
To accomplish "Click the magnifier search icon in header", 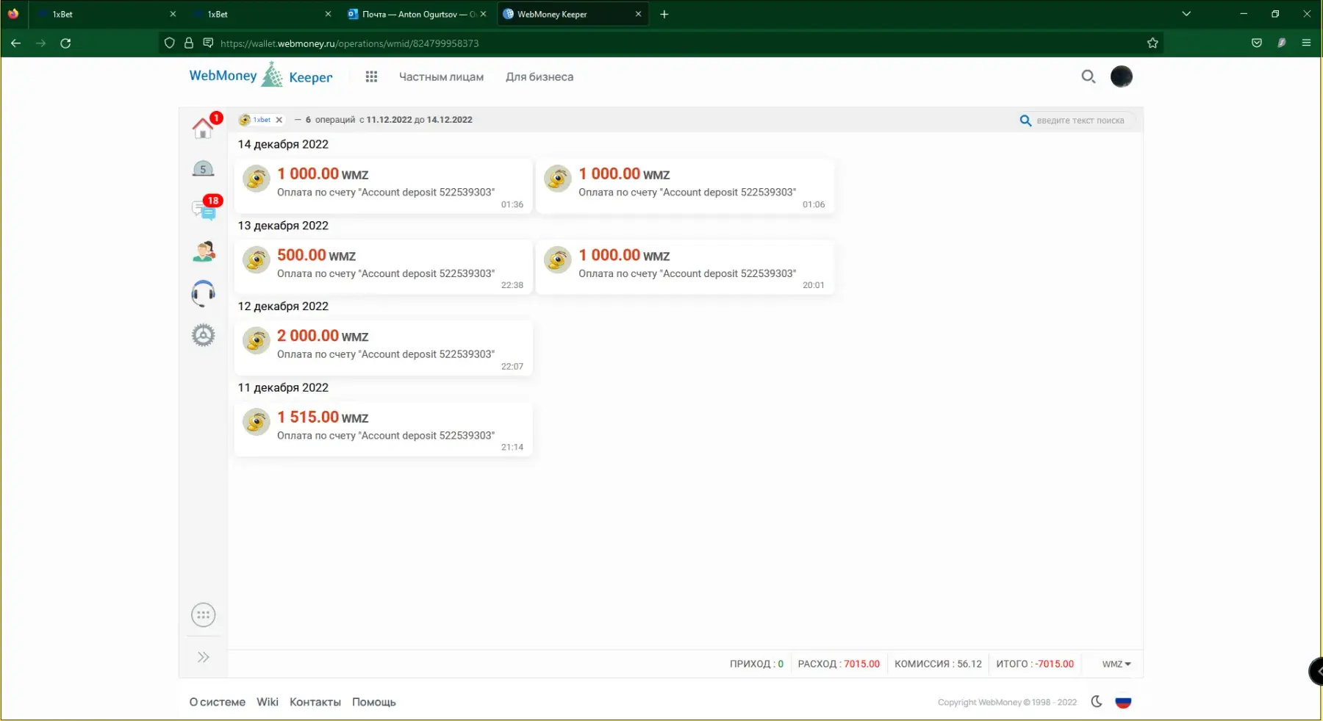I will pos(1088,76).
